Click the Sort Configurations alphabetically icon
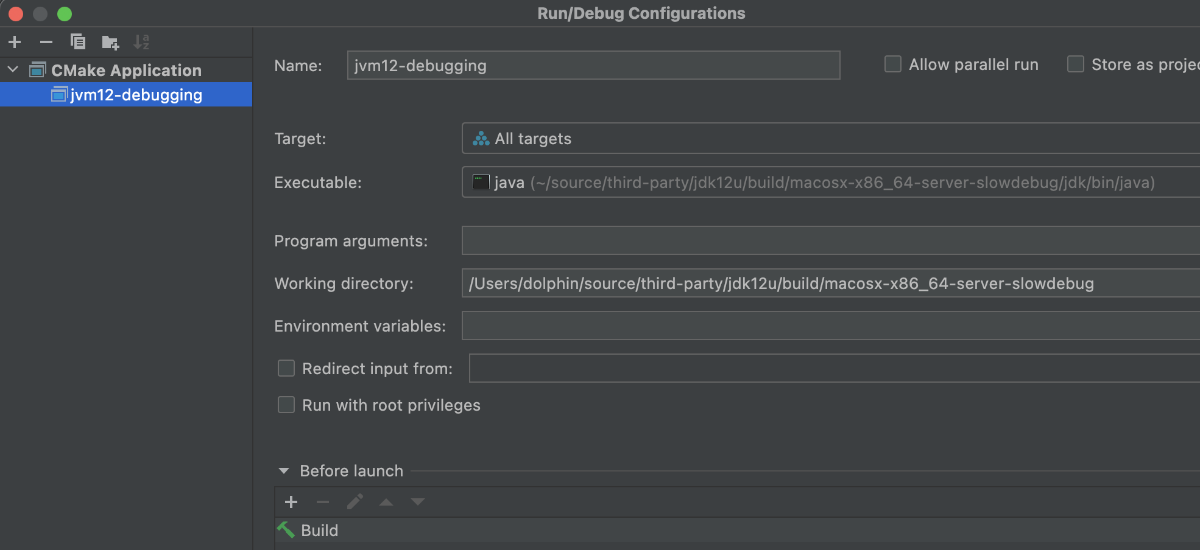This screenshot has width=1200, height=550. click(x=141, y=42)
